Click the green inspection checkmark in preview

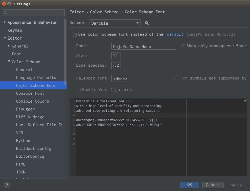[x=245, y=101]
